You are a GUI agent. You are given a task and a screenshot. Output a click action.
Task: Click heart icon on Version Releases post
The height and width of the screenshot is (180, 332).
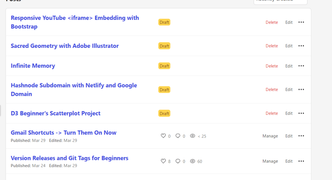point(163,161)
